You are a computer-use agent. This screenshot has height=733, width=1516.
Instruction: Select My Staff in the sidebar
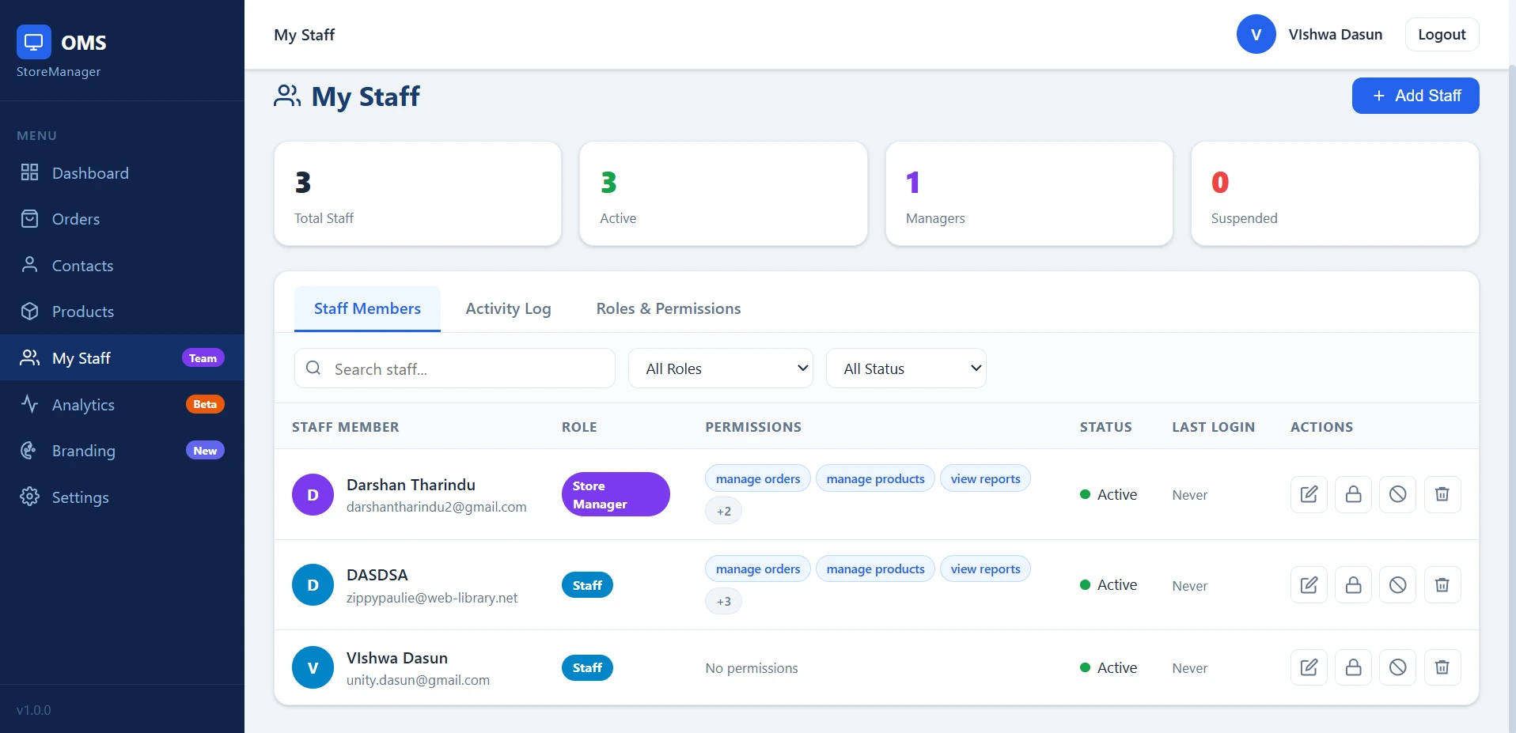(122, 358)
